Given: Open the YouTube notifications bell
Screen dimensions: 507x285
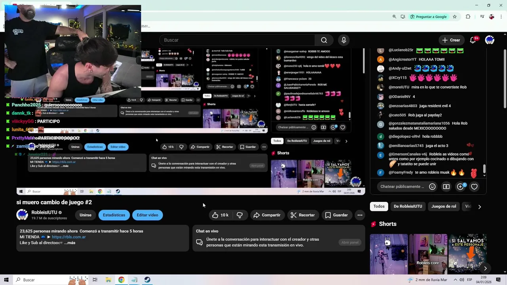Looking at the screenshot, I should (x=473, y=40).
